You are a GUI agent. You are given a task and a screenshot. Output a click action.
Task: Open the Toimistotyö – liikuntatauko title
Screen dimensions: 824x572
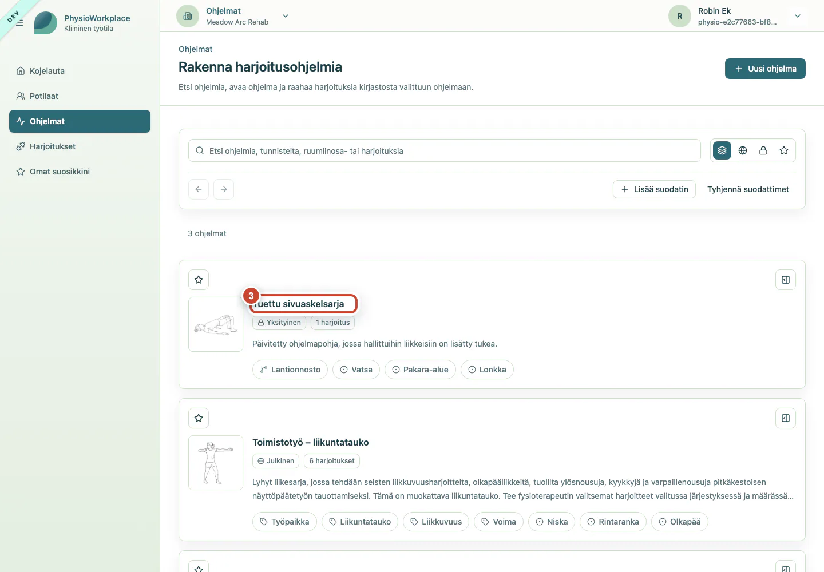[311, 442]
